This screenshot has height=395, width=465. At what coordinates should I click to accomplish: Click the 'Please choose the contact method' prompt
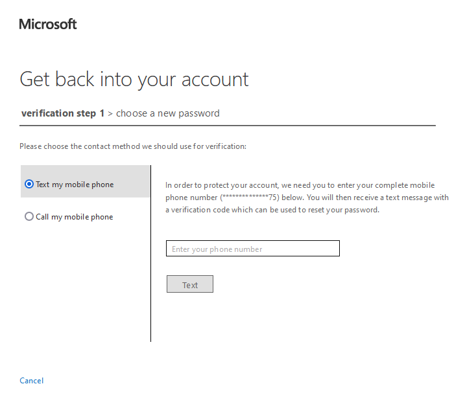tap(133, 146)
